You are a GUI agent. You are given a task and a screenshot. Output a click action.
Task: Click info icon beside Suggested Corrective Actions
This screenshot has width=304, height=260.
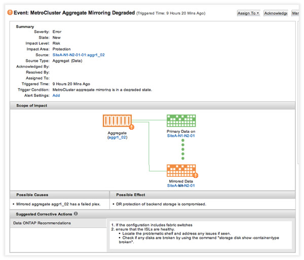click(75, 214)
